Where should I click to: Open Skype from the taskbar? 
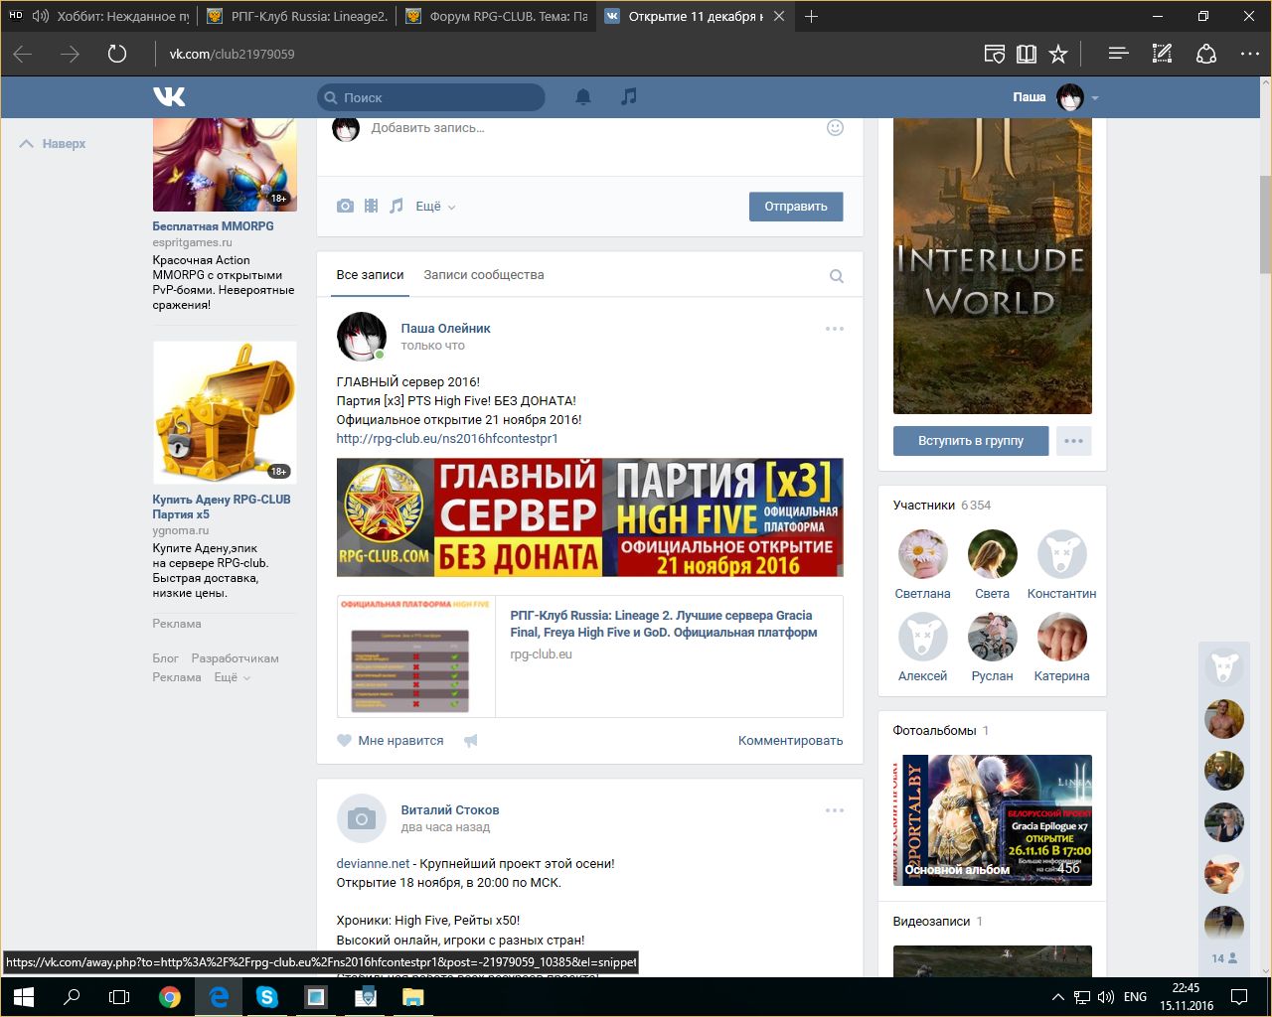[267, 997]
